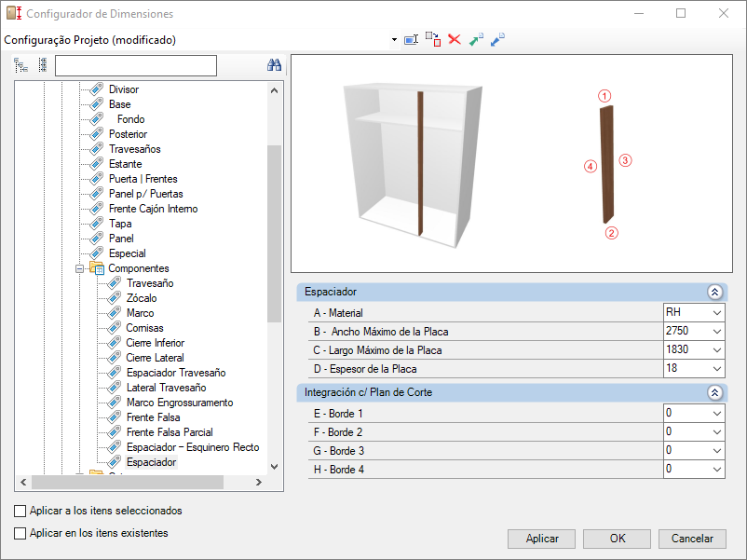The width and height of the screenshot is (747, 560).
Task: Collapse the Componentes tree node
Action: pyautogui.click(x=79, y=268)
